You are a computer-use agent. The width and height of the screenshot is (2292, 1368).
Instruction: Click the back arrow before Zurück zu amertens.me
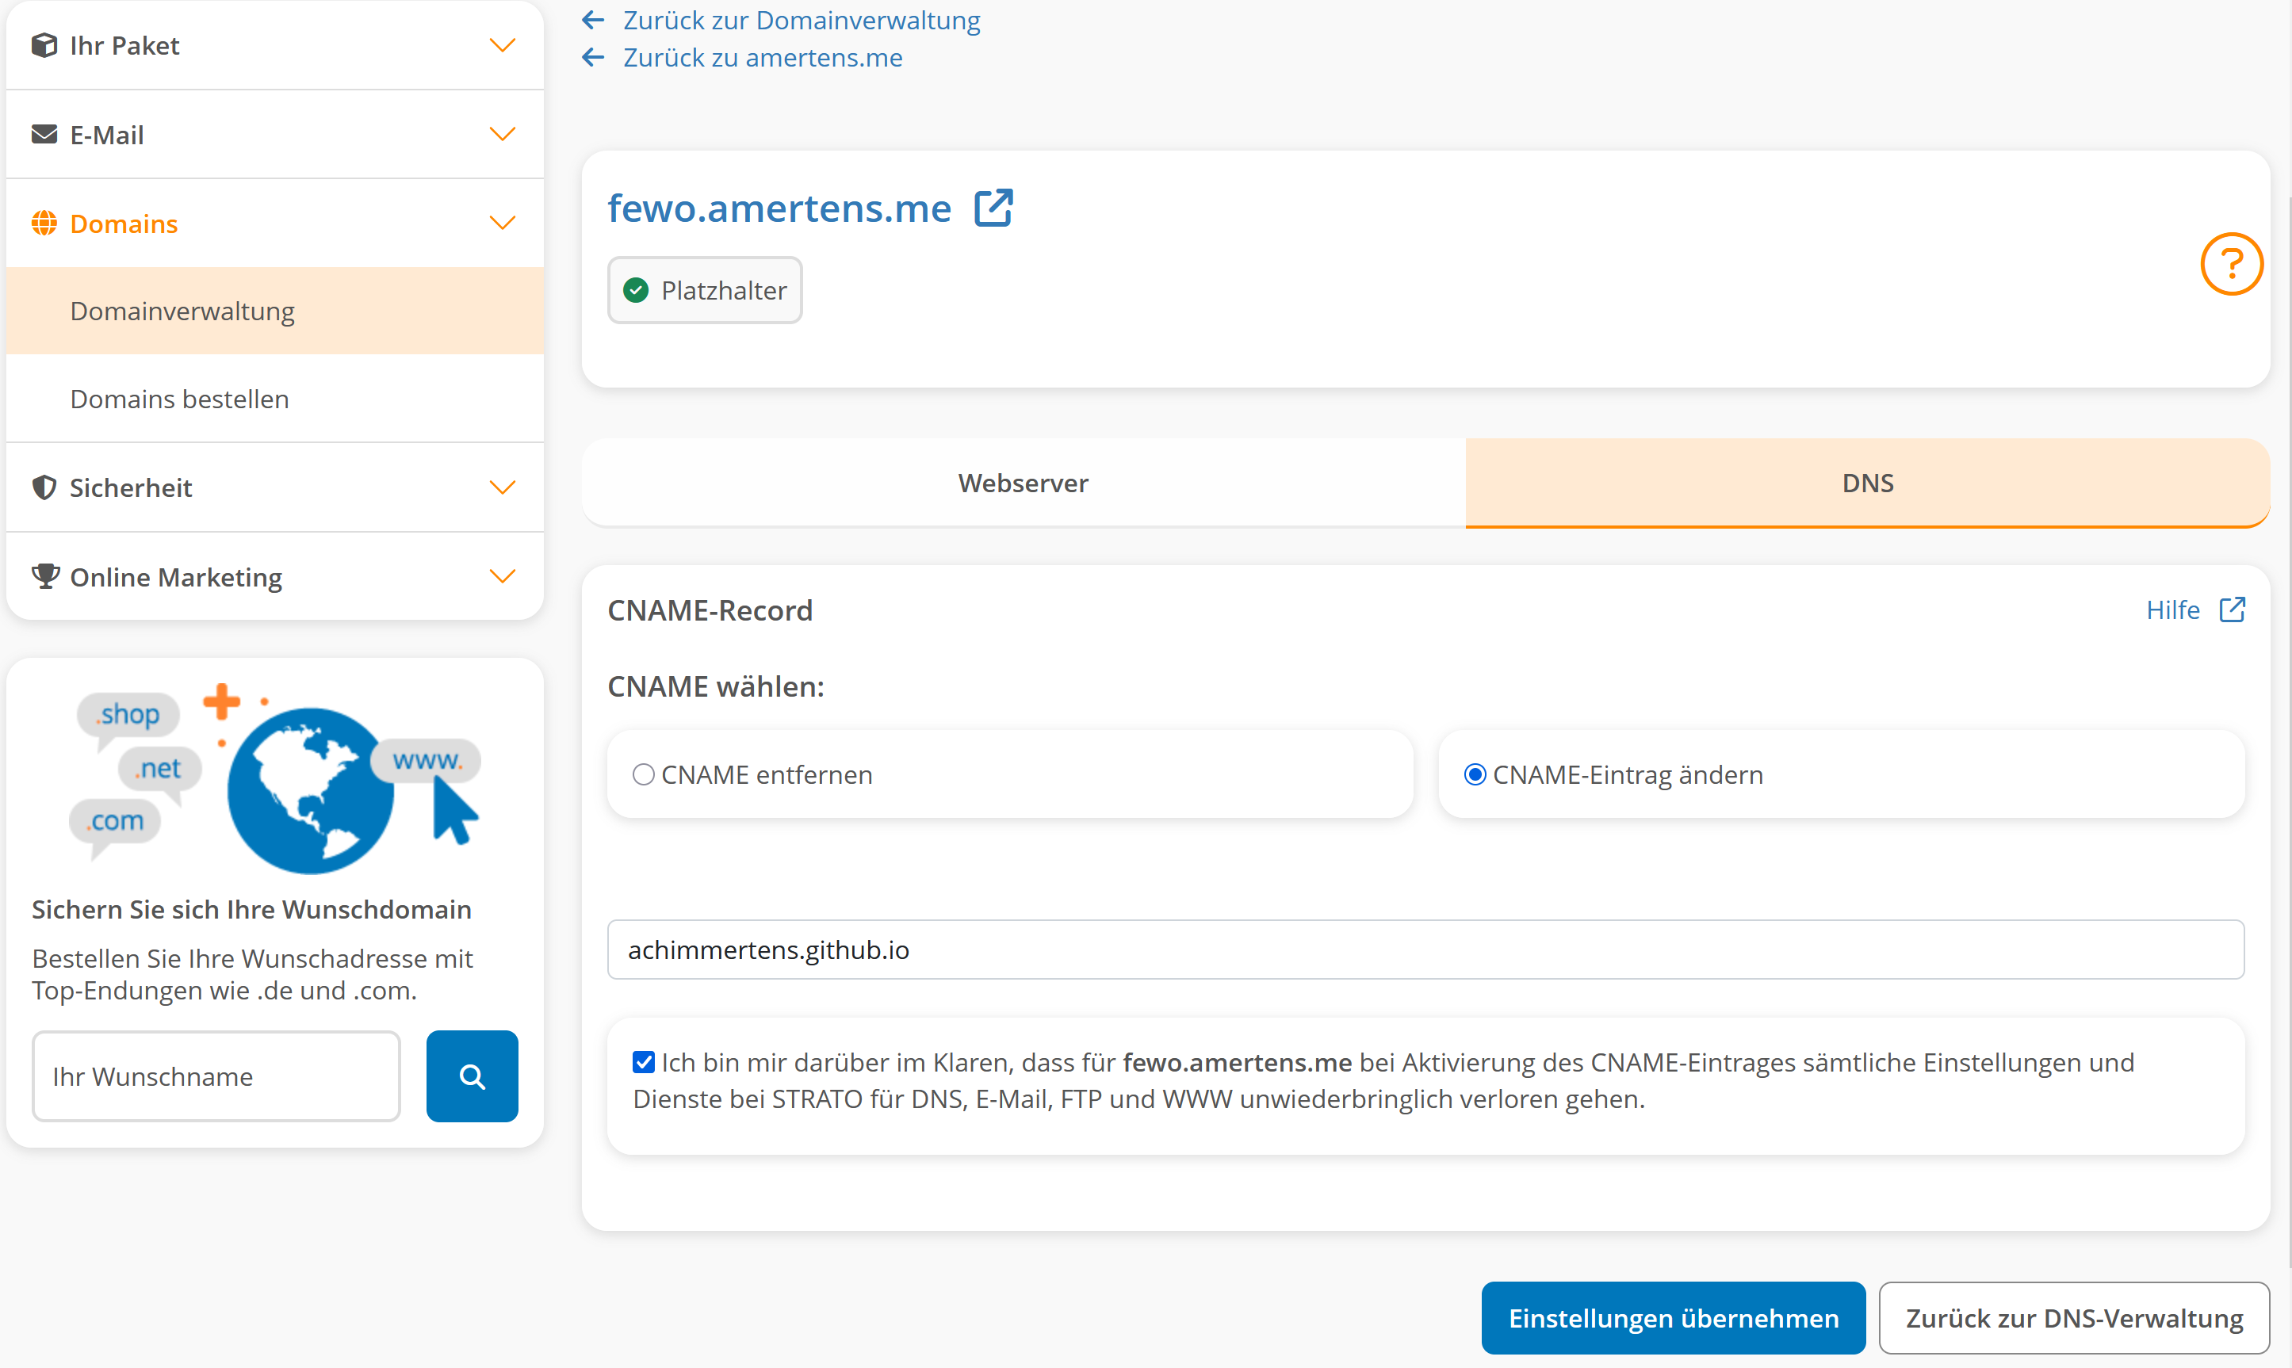(594, 57)
